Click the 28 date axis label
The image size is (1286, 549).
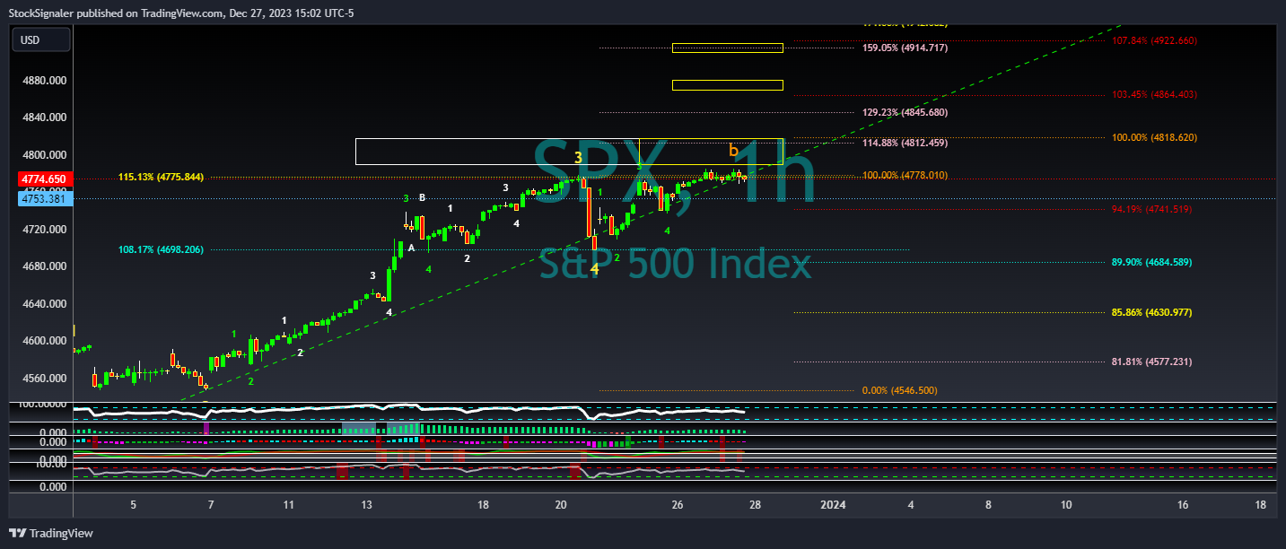(756, 505)
